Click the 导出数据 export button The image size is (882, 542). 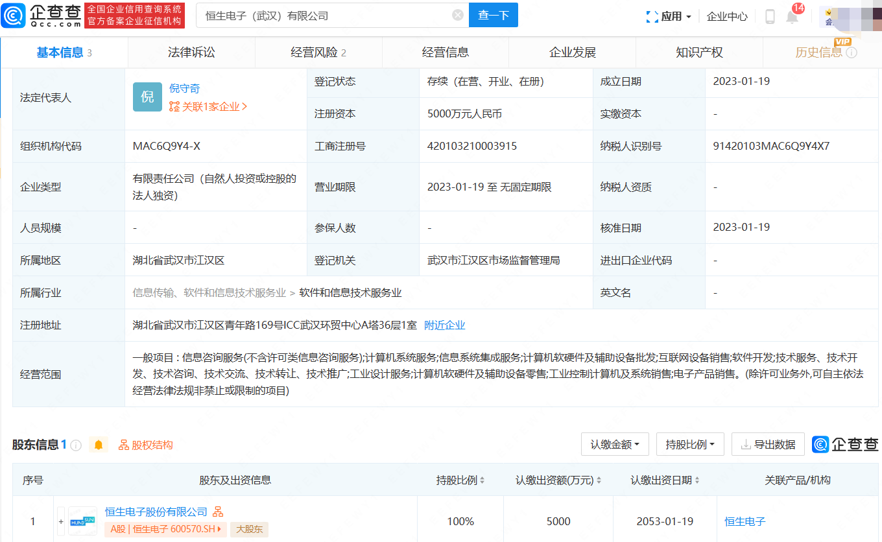point(768,445)
